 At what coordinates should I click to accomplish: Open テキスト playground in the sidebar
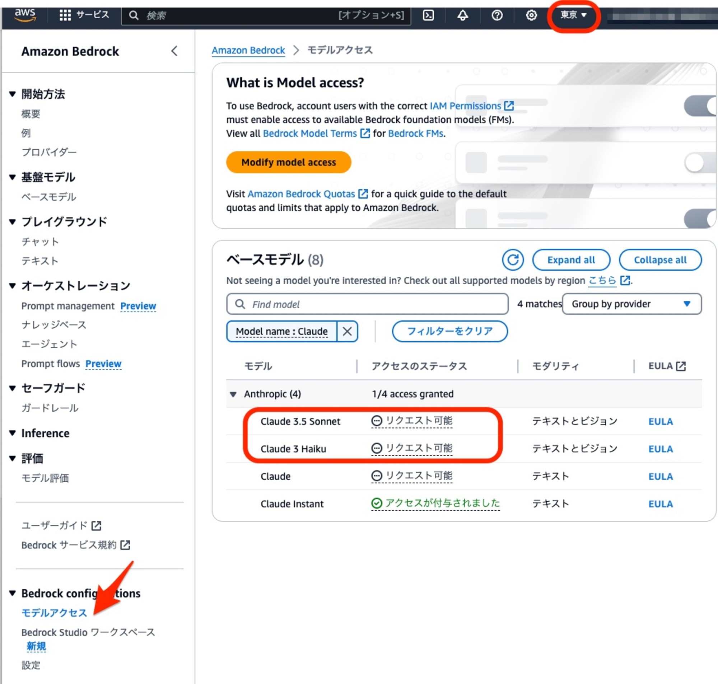pyautogui.click(x=39, y=261)
